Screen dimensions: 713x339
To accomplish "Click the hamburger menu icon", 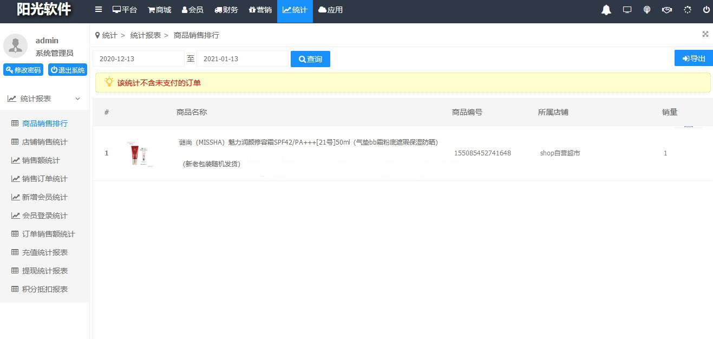I will point(98,10).
